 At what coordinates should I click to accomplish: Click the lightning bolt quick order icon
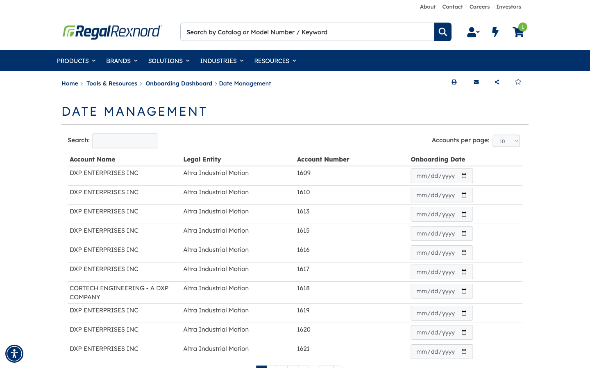pyautogui.click(x=495, y=32)
